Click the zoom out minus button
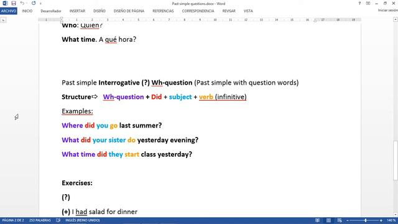398x224 pixels. (x=348, y=220)
